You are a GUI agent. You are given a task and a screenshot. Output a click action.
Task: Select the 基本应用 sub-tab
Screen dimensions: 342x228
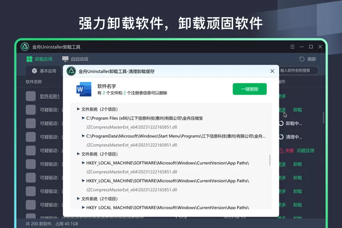(x=44, y=71)
